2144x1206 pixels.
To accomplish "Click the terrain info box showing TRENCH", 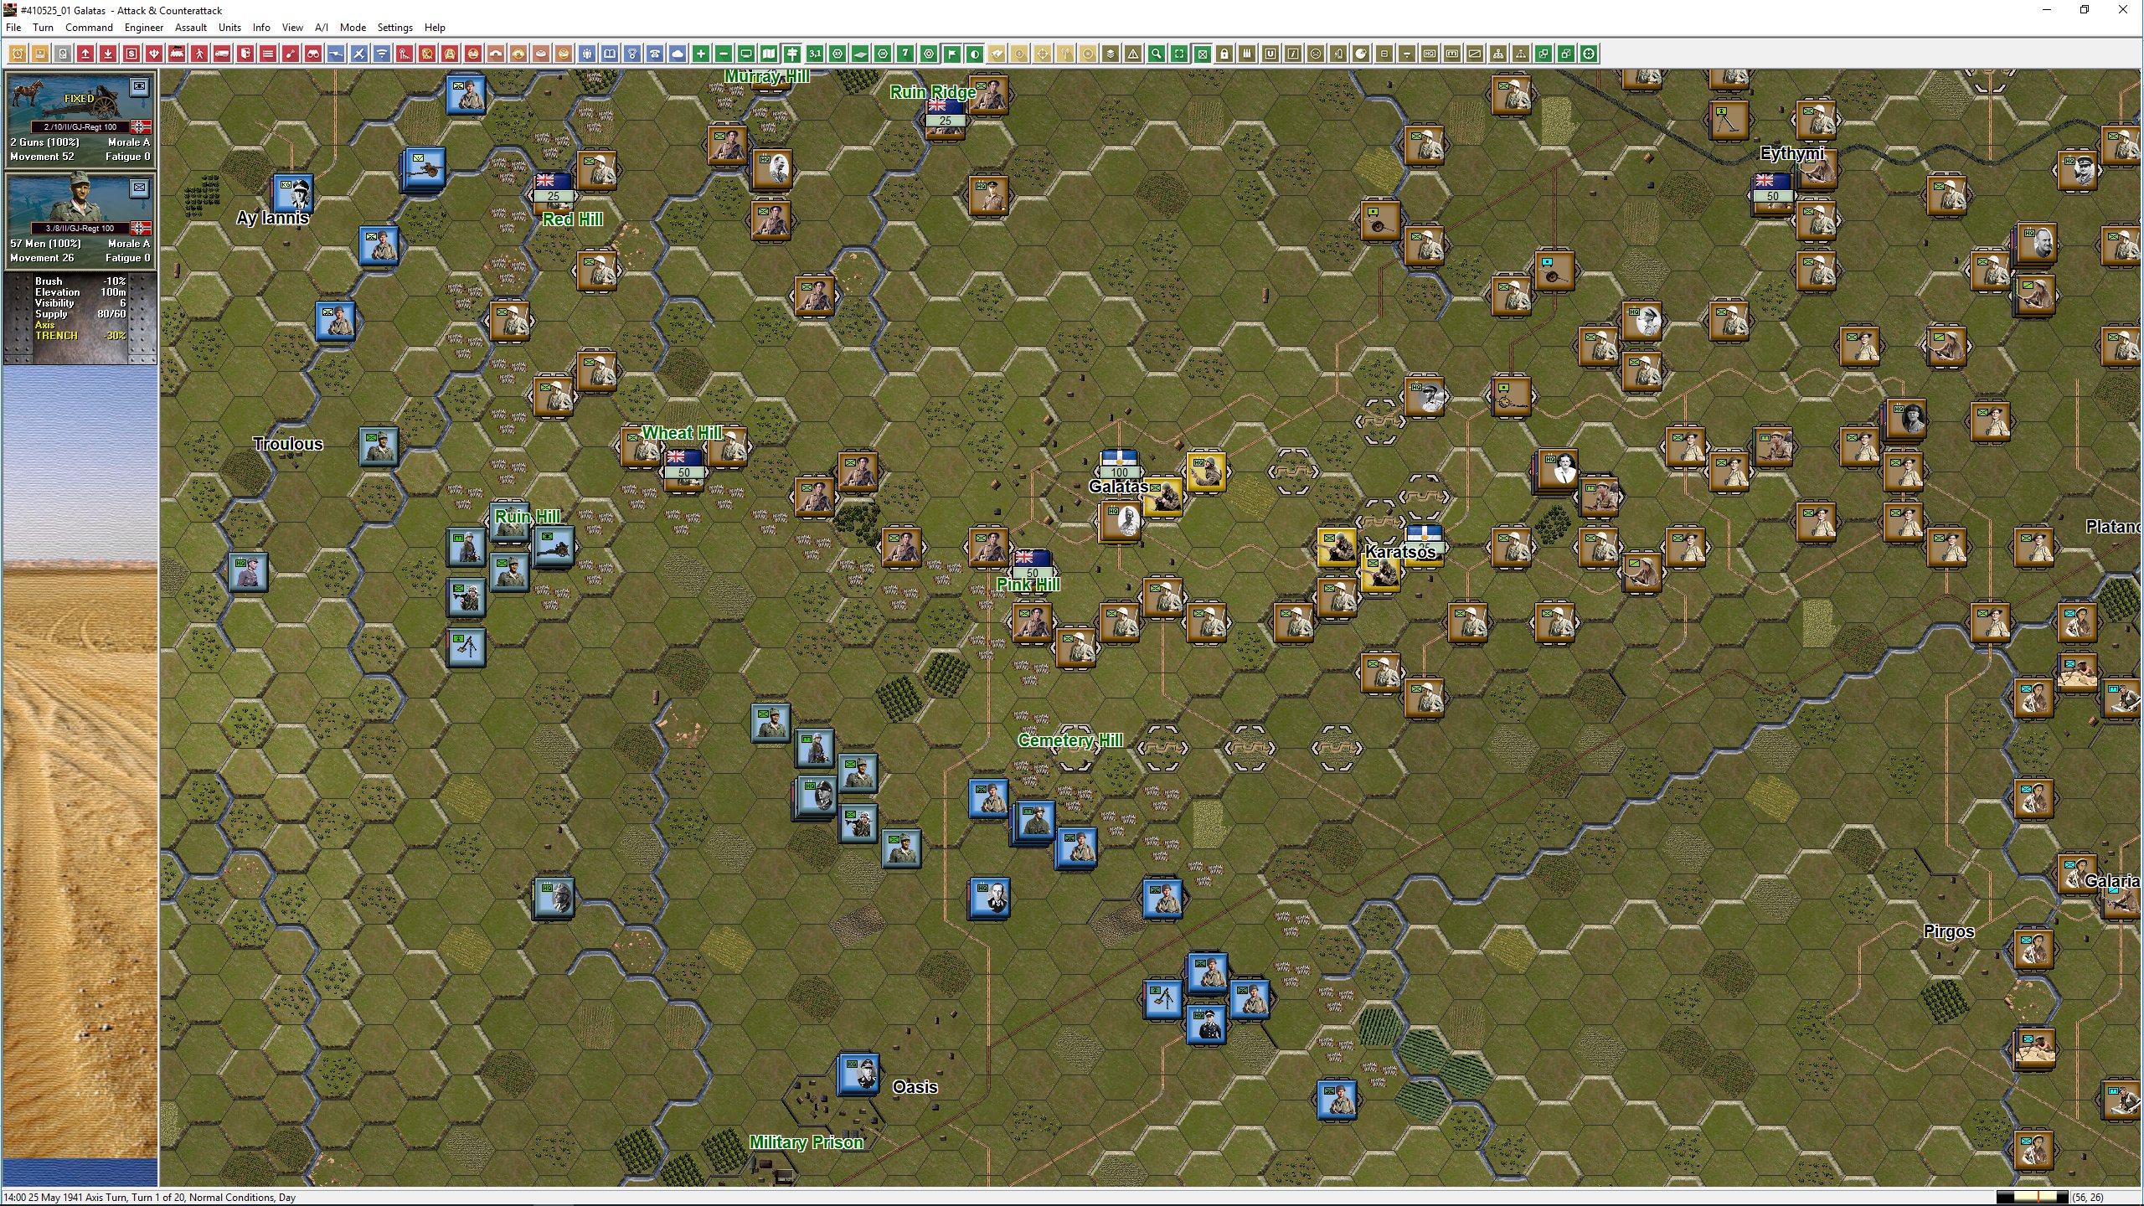I will click(x=80, y=319).
